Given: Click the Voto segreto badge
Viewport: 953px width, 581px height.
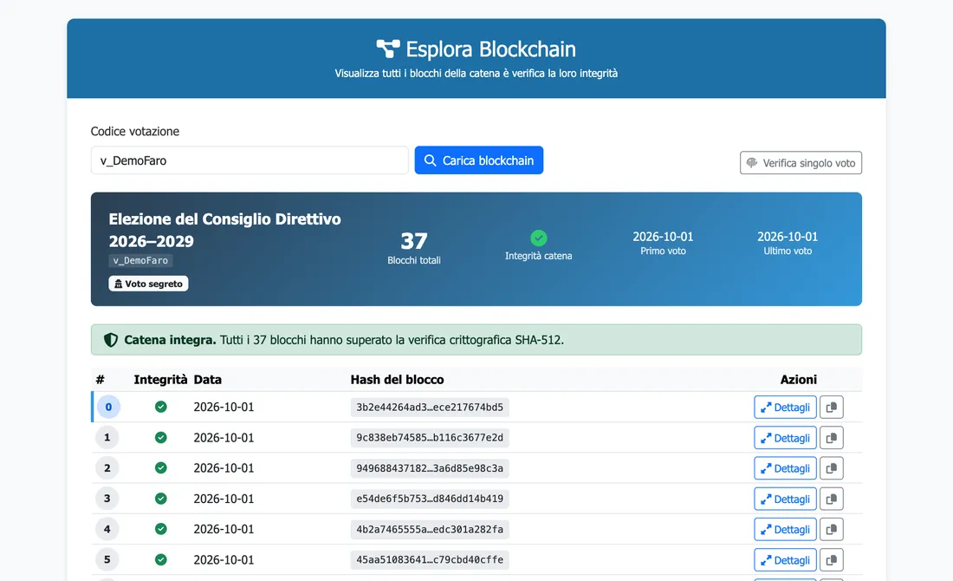Looking at the screenshot, I should tap(148, 284).
